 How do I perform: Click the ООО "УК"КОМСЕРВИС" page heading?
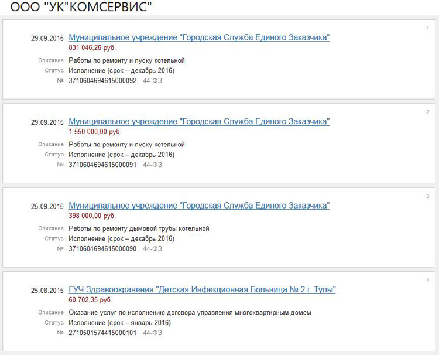(x=81, y=7)
